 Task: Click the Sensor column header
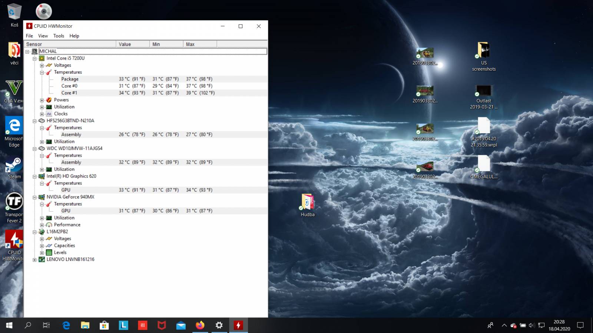(70, 44)
